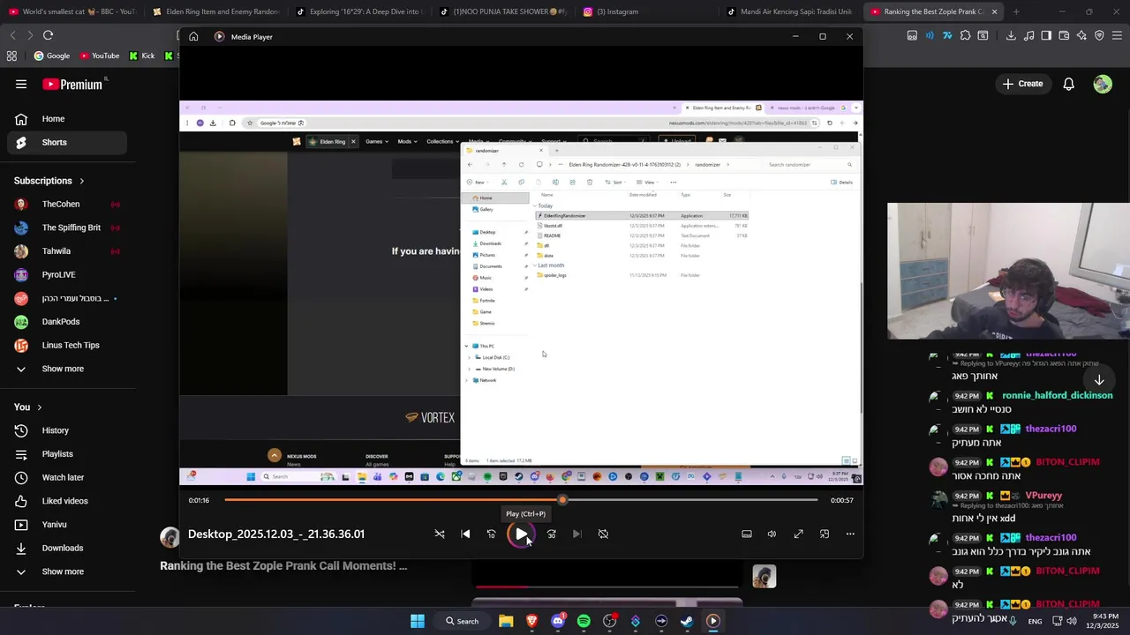Switch to Elden Ring Item and Enemy tab

215,11
